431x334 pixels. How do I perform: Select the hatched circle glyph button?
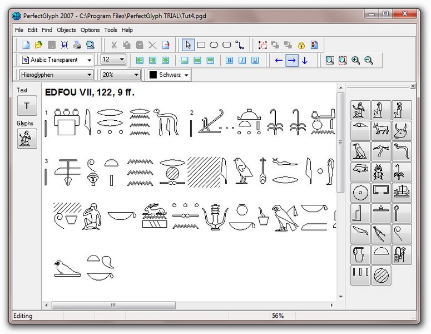click(x=381, y=275)
